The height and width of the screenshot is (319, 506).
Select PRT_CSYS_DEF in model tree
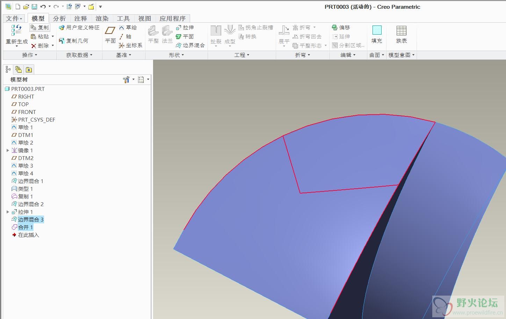(x=34, y=119)
